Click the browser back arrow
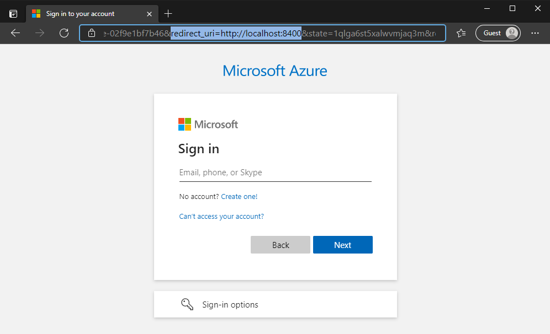This screenshot has width=550, height=334. pyautogui.click(x=15, y=33)
